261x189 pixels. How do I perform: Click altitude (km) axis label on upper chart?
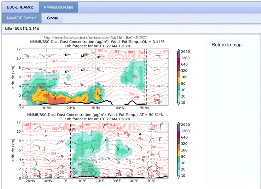point(14,77)
